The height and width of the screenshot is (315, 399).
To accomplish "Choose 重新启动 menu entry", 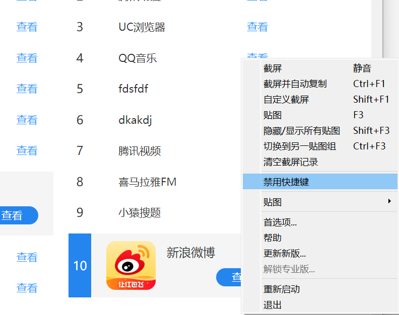I will (320, 289).
